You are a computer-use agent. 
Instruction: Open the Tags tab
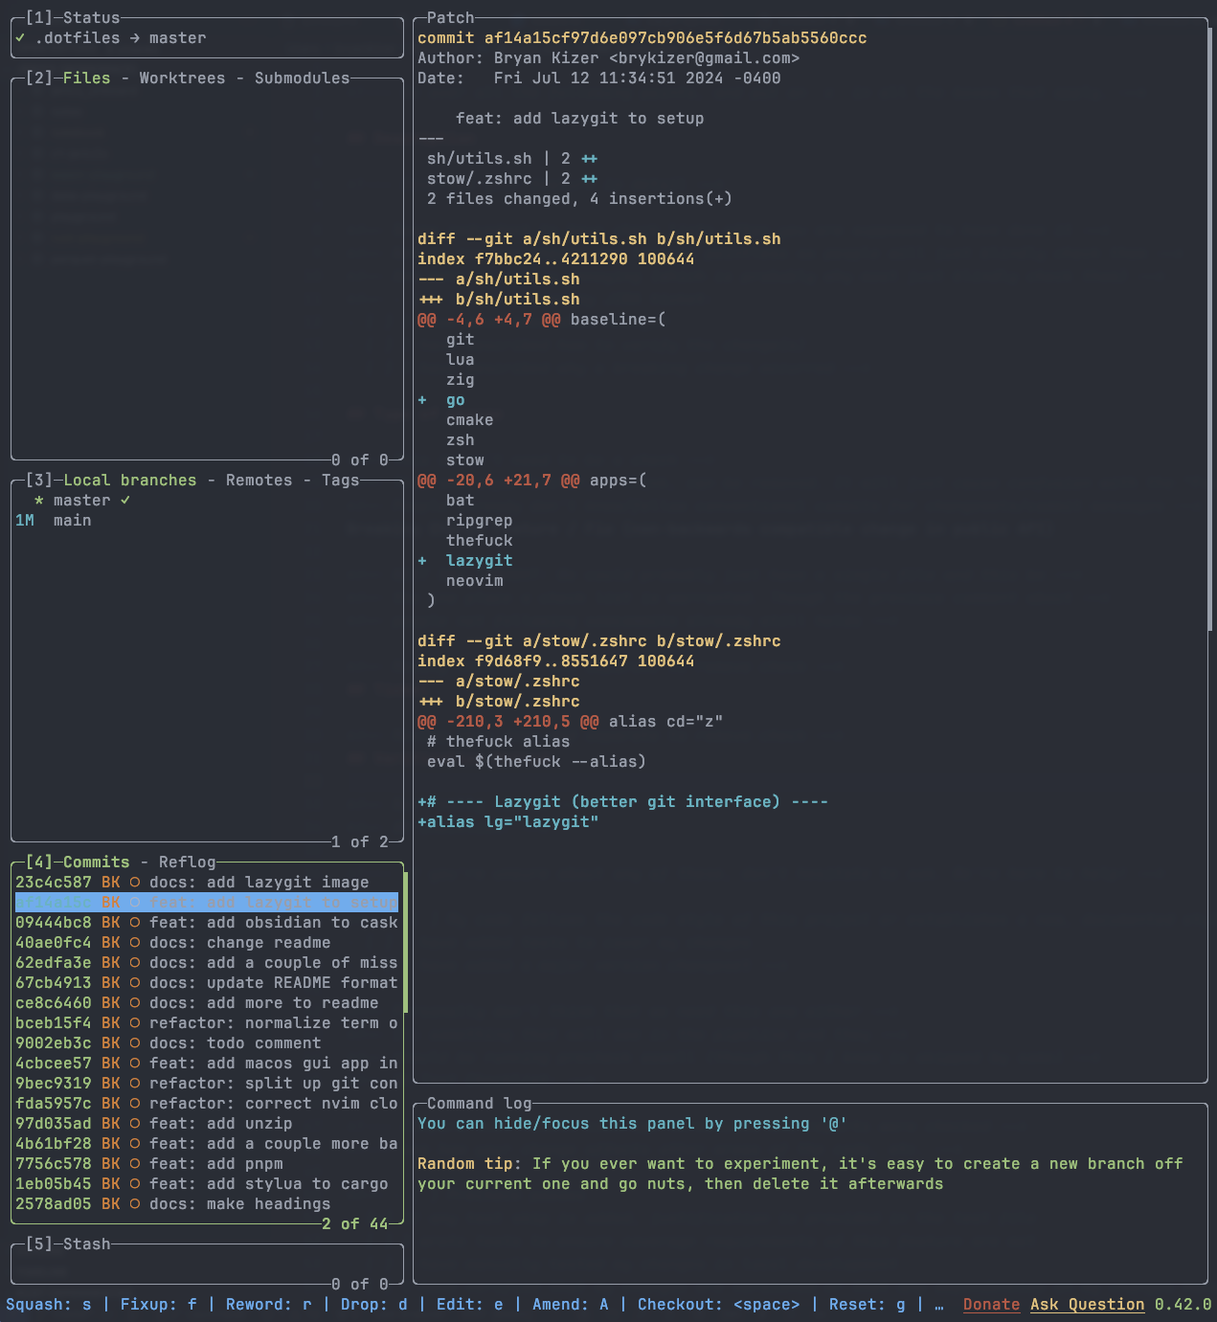pyautogui.click(x=340, y=481)
